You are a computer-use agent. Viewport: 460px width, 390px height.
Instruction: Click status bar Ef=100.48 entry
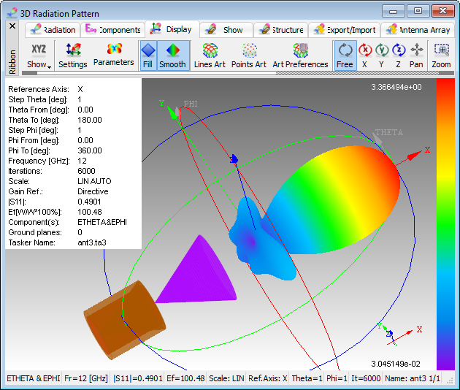tap(185, 378)
